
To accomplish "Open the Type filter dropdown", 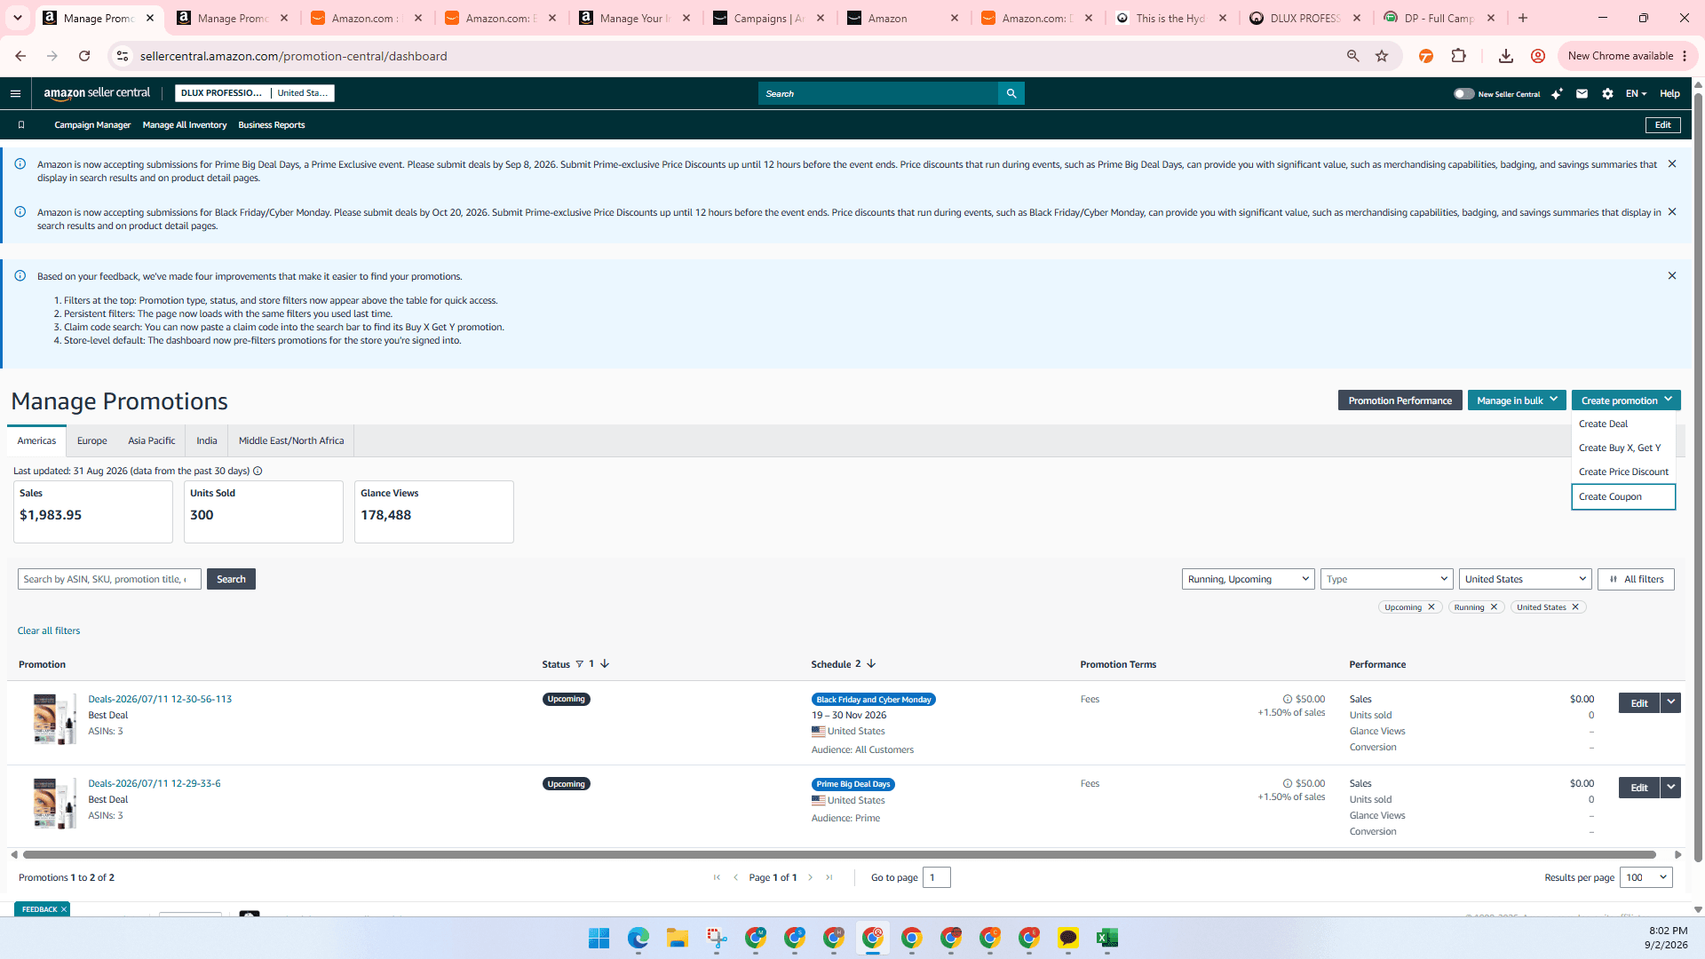I will coord(1386,580).
